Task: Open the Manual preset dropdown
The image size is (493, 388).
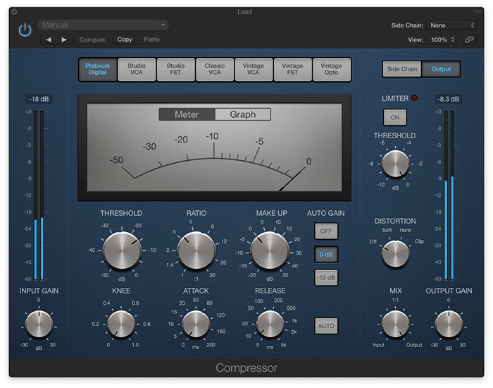Action: 103,25
